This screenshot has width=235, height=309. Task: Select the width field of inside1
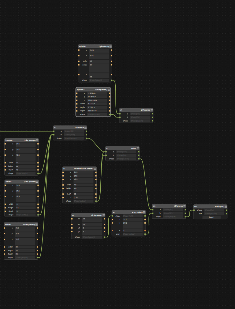click(x=25, y=204)
